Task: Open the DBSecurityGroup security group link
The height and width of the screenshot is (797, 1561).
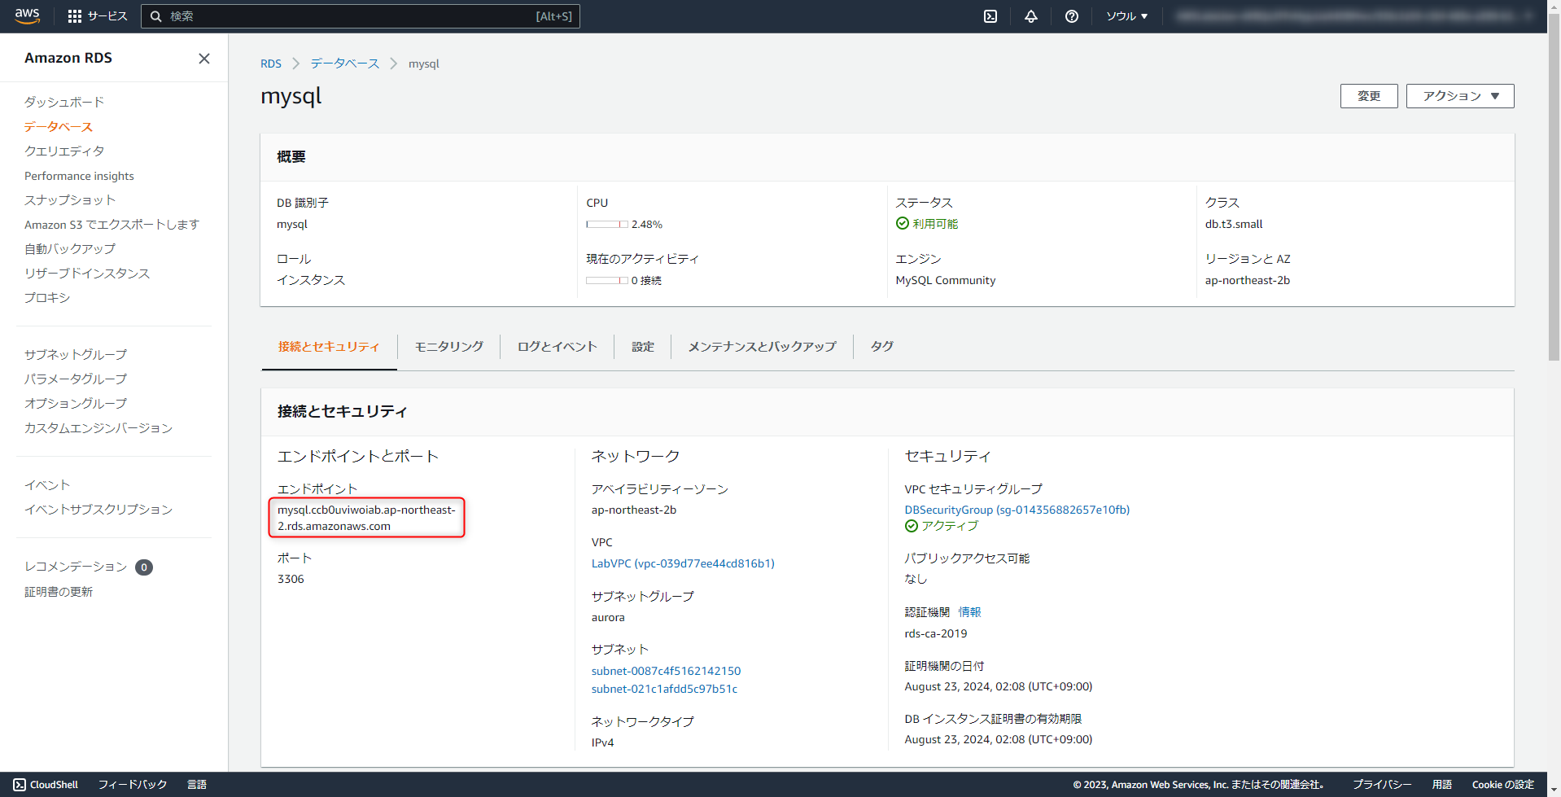Action: [1017, 509]
